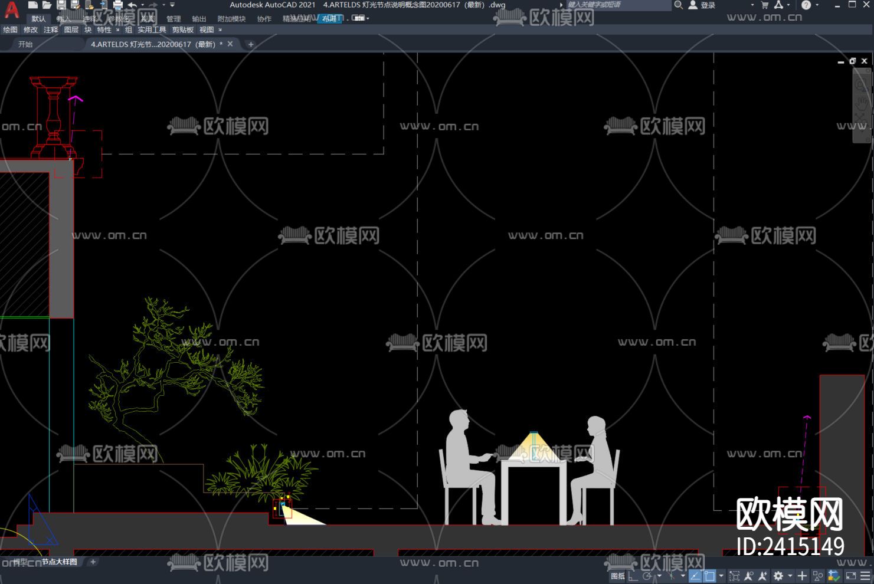Click the clean screen icon in status bar
This screenshot has width=874, height=584.
(x=850, y=576)
